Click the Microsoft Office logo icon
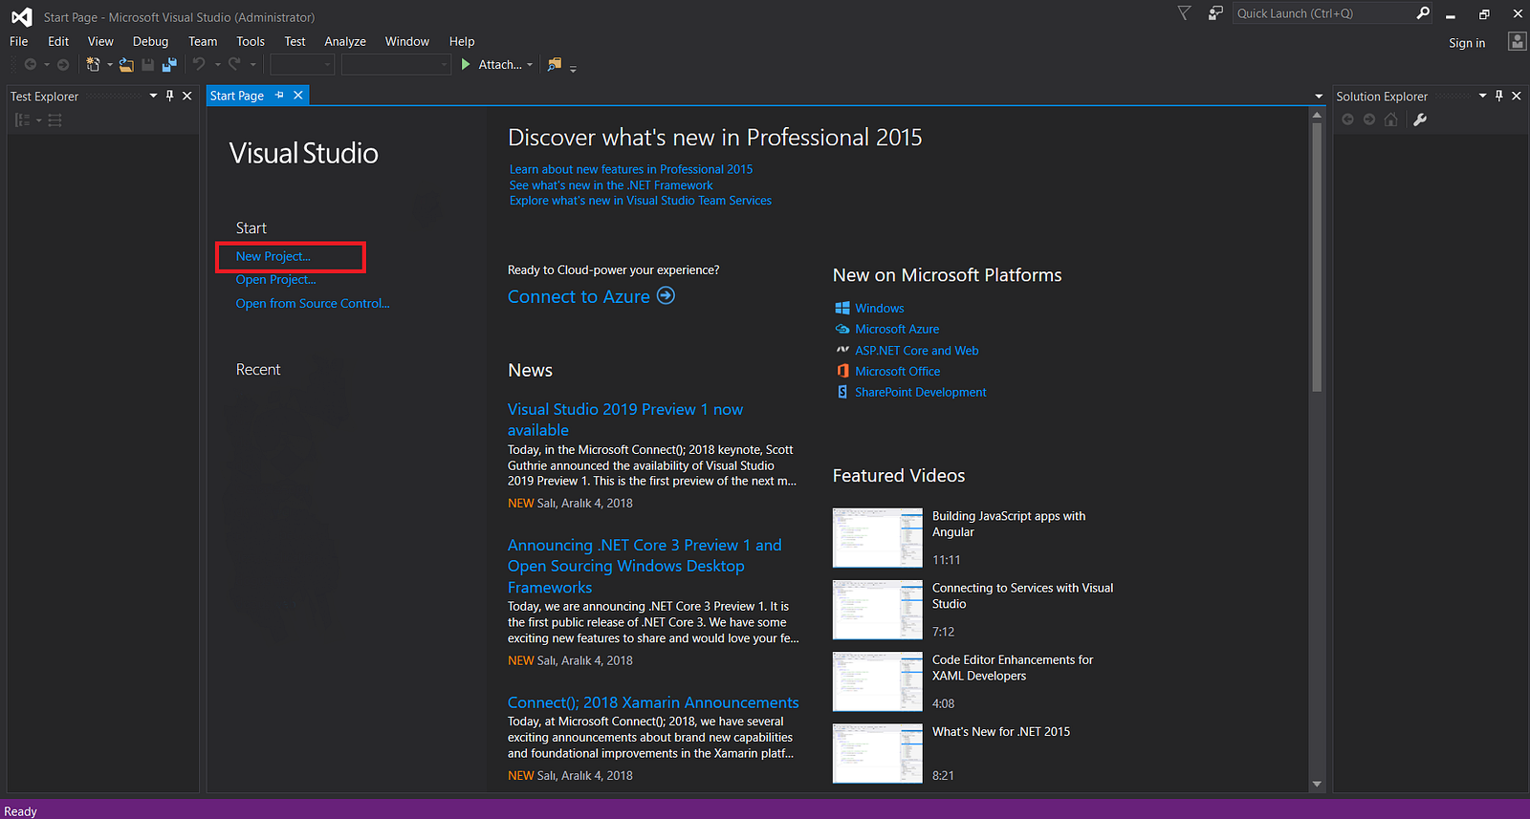 [842, 371]
